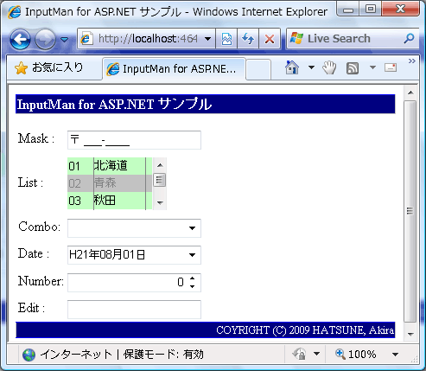Screen dimensions: 426x371
Task: Click the list scrollbar thumb
Action: click(160, 180)
